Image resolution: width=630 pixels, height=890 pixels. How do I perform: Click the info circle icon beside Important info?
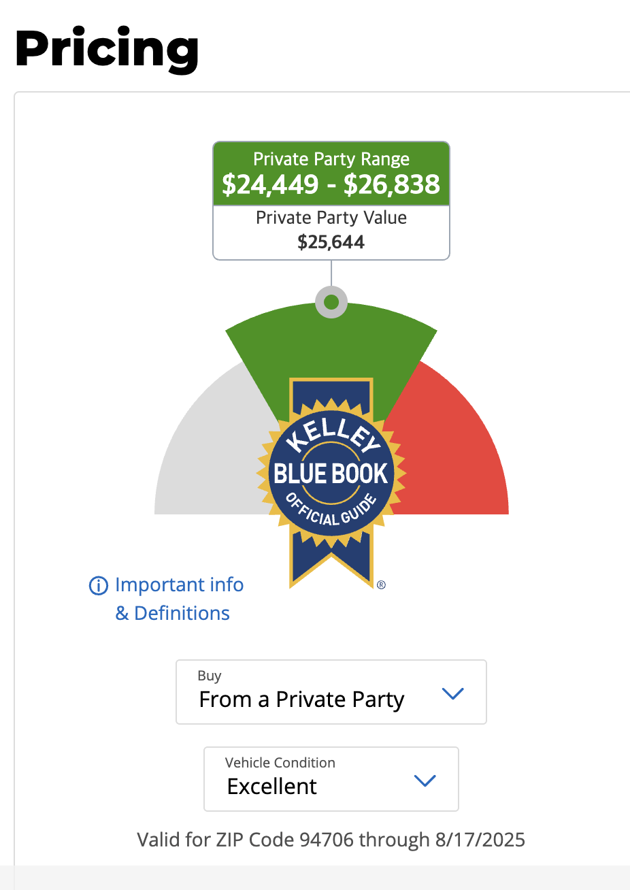(99, 585)
